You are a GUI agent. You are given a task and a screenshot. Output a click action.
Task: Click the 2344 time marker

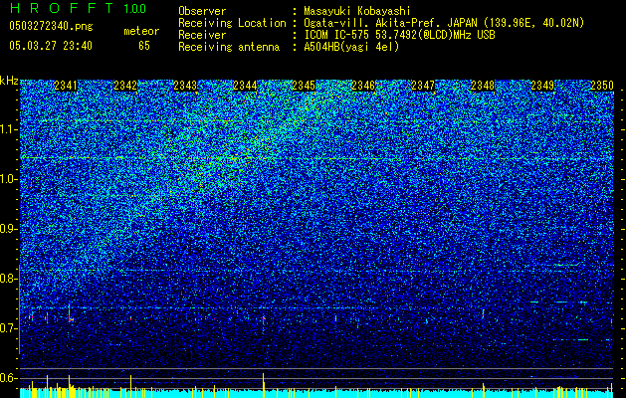pos(245,86)
